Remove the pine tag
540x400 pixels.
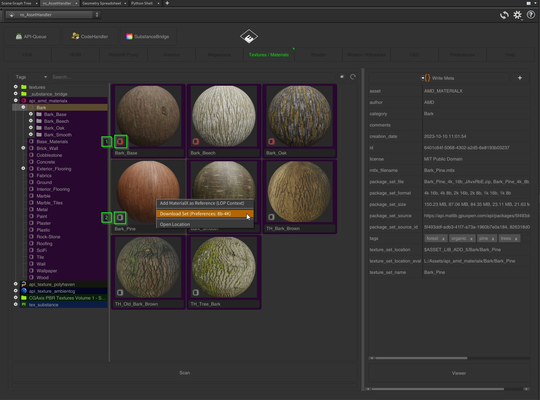(x=493, y=239)
